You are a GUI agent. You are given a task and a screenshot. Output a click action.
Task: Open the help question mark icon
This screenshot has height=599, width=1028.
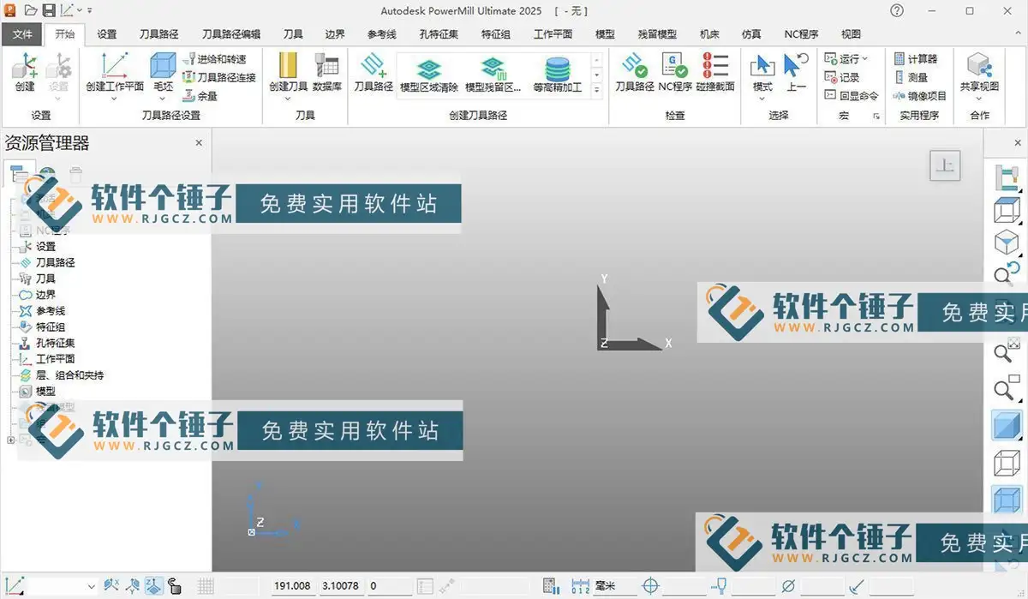point(897,10)
